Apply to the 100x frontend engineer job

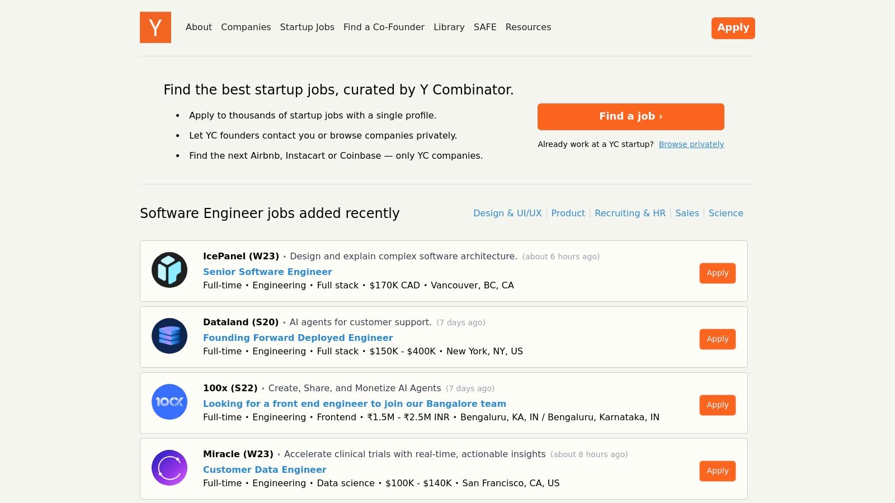(x=718, y=405)
